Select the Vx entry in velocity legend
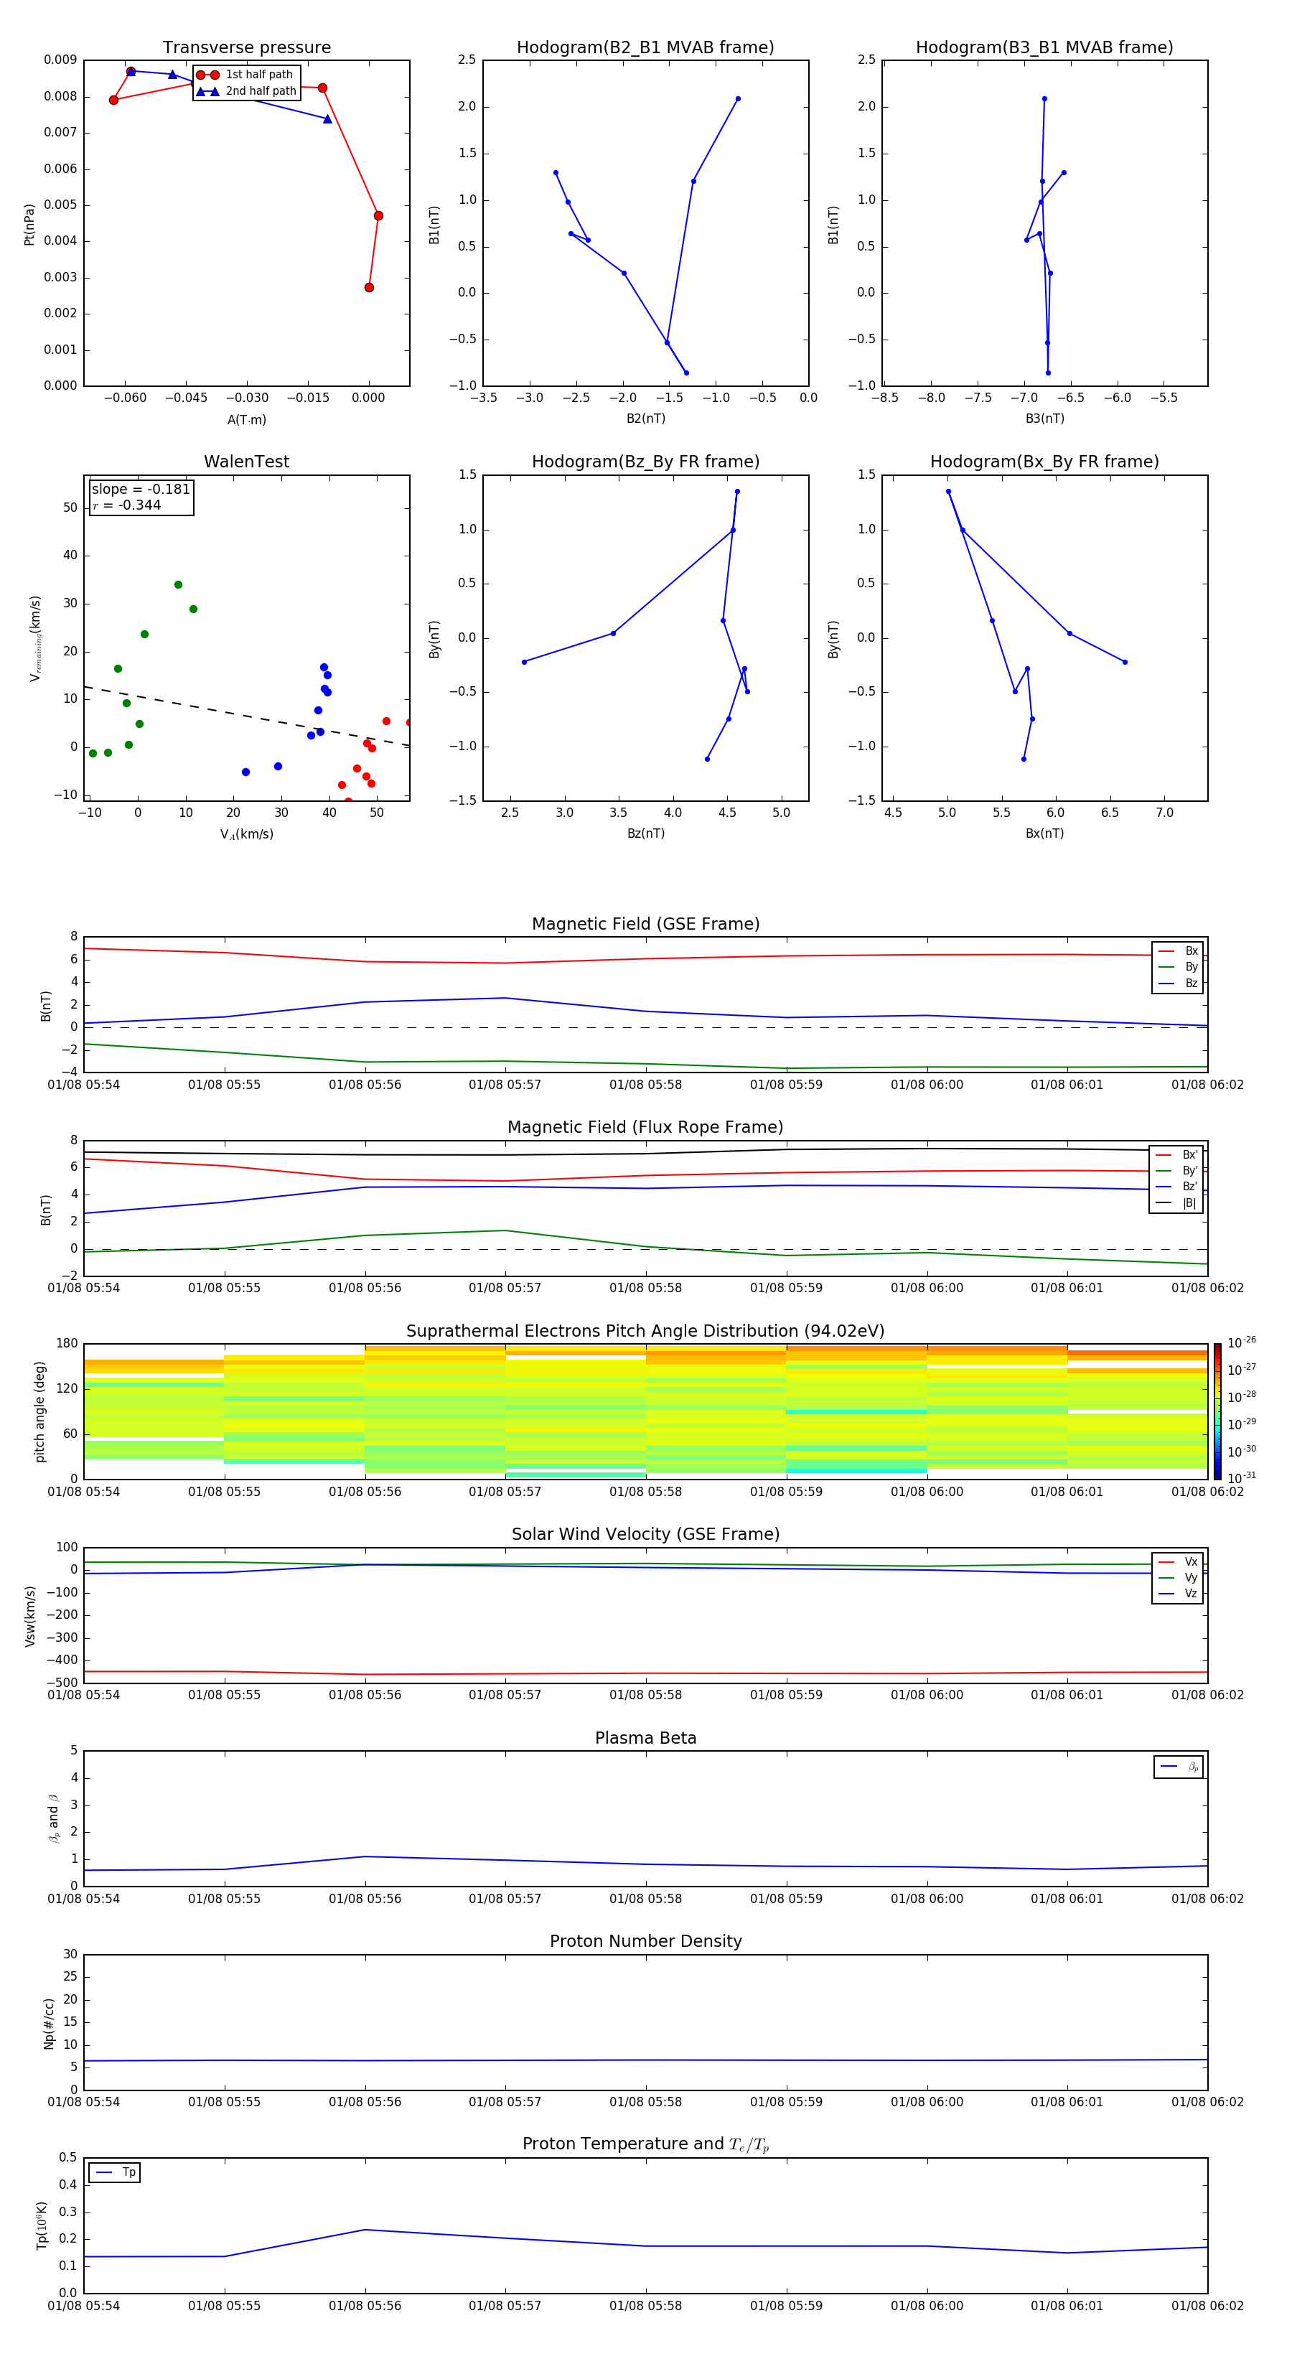 tap(1178, 1561)
